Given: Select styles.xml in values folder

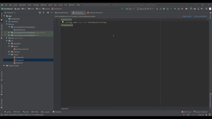Looking at the screenshot, I should pyautogui.click(x=19, y=63).
